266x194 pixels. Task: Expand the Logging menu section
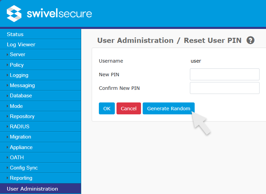pyautogui.click(x=19, y=75)
